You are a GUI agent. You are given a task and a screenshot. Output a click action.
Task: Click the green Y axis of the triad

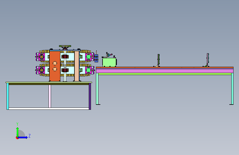(x=18, y=132)
